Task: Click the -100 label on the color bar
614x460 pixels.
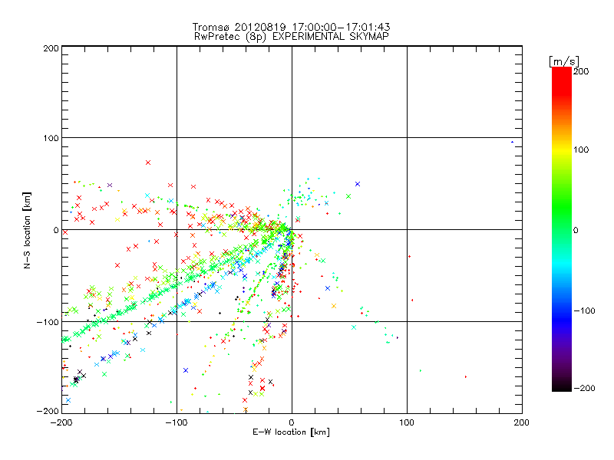Action: [584, 311]
